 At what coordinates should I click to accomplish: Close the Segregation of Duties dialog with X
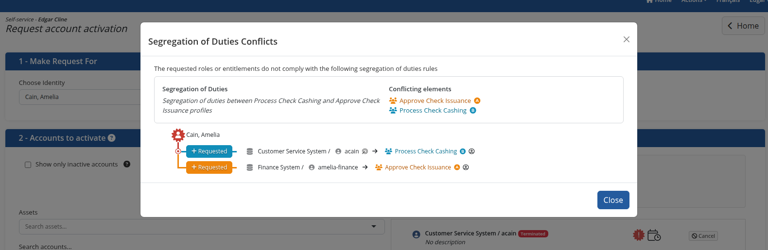point(627,39)
